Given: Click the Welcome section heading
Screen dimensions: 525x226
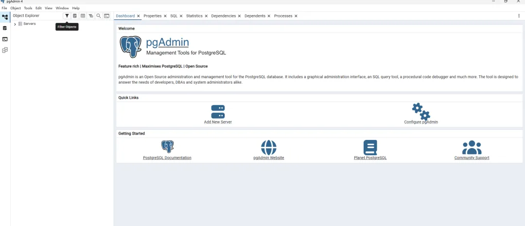Looking at the screenshot, I should (126, 29).
